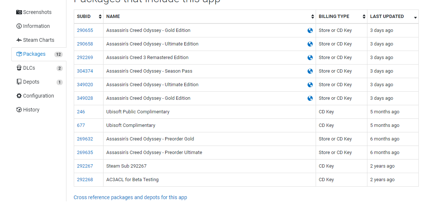Click globe icon for Assassin's Creed 3 Remastered
This screenshot has height=205, width=443.
click(x=310, y=58)
